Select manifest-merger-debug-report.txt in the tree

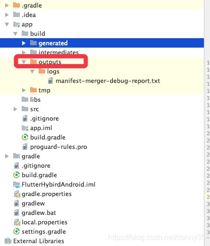(108, 81)
